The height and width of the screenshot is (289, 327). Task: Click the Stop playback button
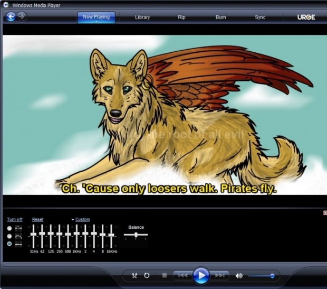(x=165, y=275)
